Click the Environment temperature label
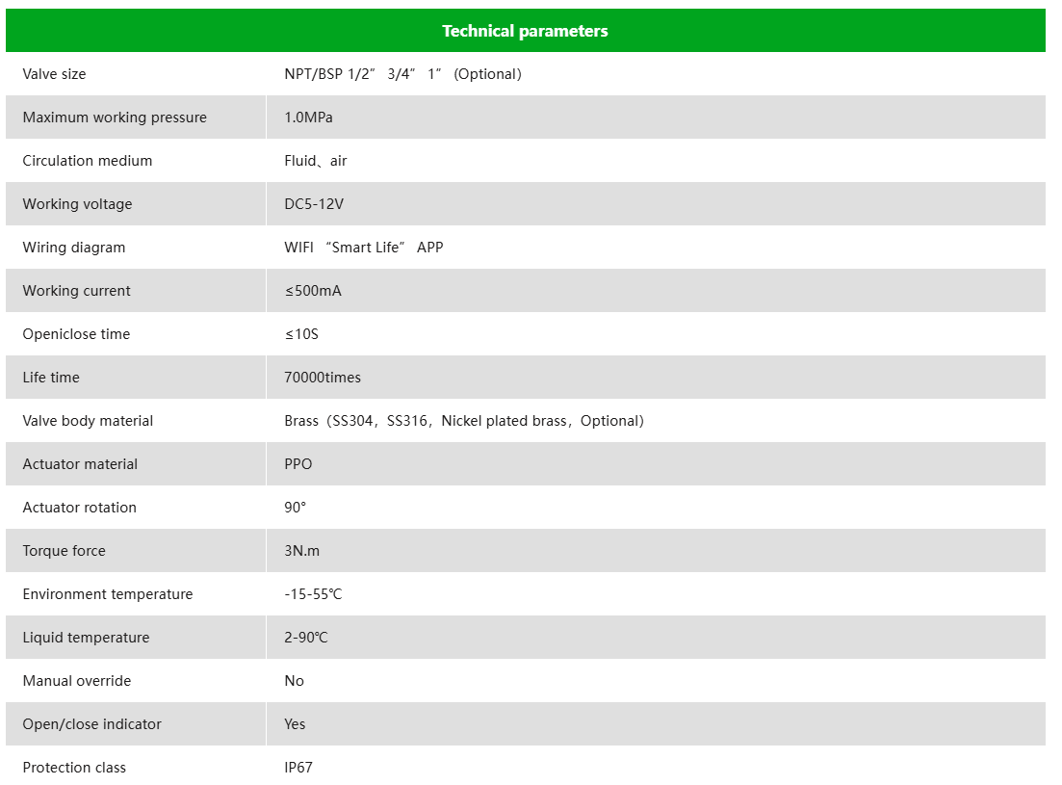1062x785 pixels. [108, 594]
